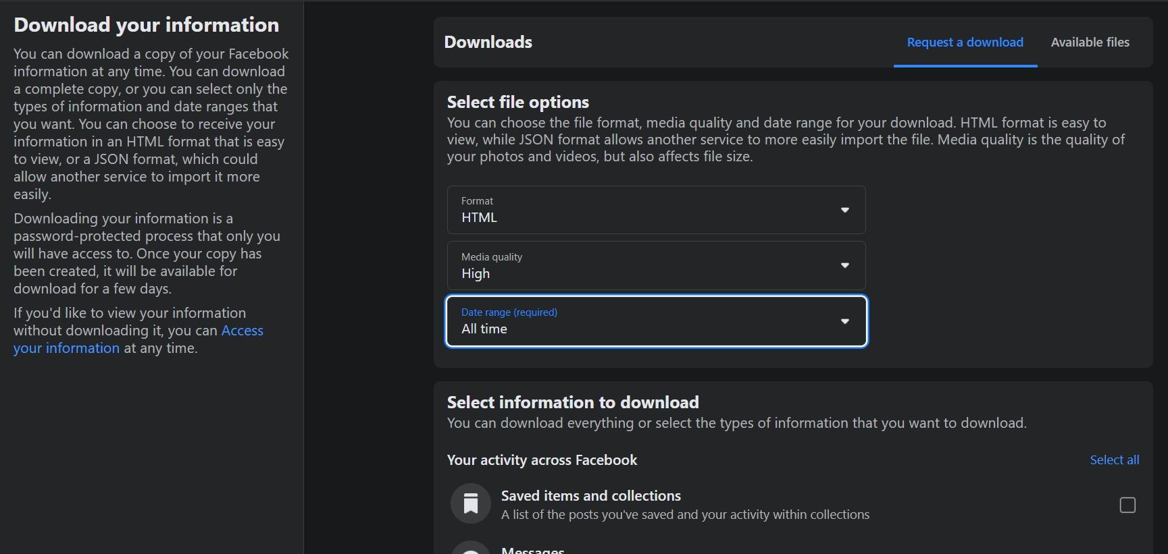
Task: Click the Saved items and collections bookmark icon
Action: coord(471,503)
